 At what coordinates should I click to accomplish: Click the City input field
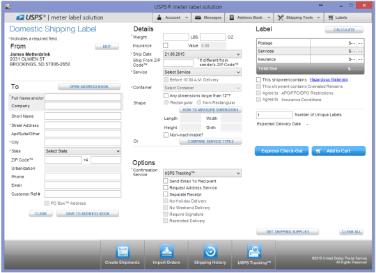click(x=83, y=142)
